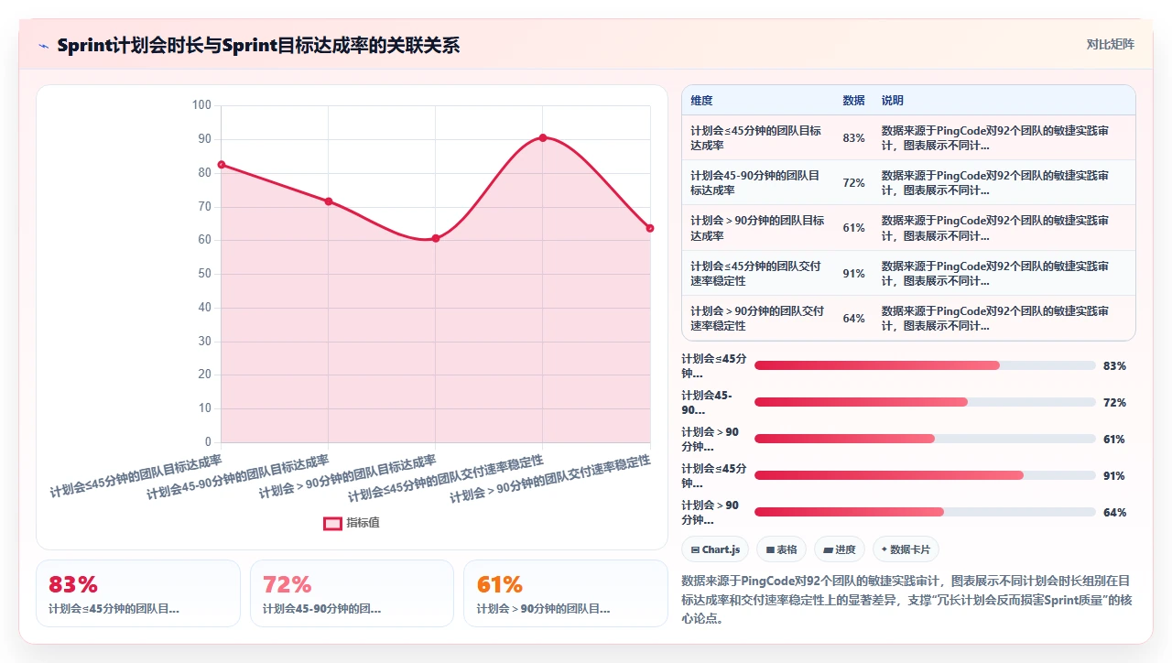The width and height of the screenshot is (1172, 663).
Task: Click the 72% table cell
Action: (853, 183)
